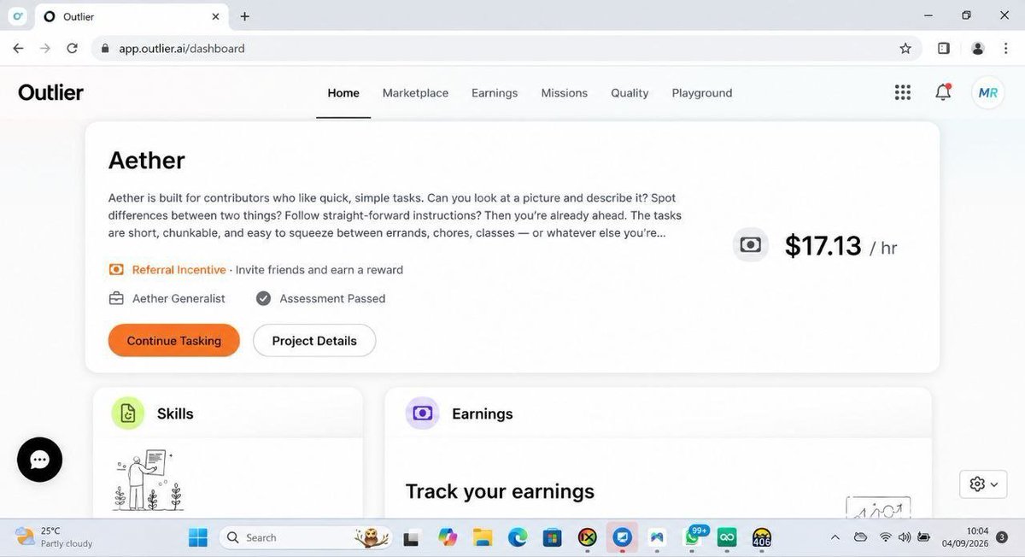1025x557 pixels.
Task: Open the Earnings nav tab
Action: coord(495,93)
